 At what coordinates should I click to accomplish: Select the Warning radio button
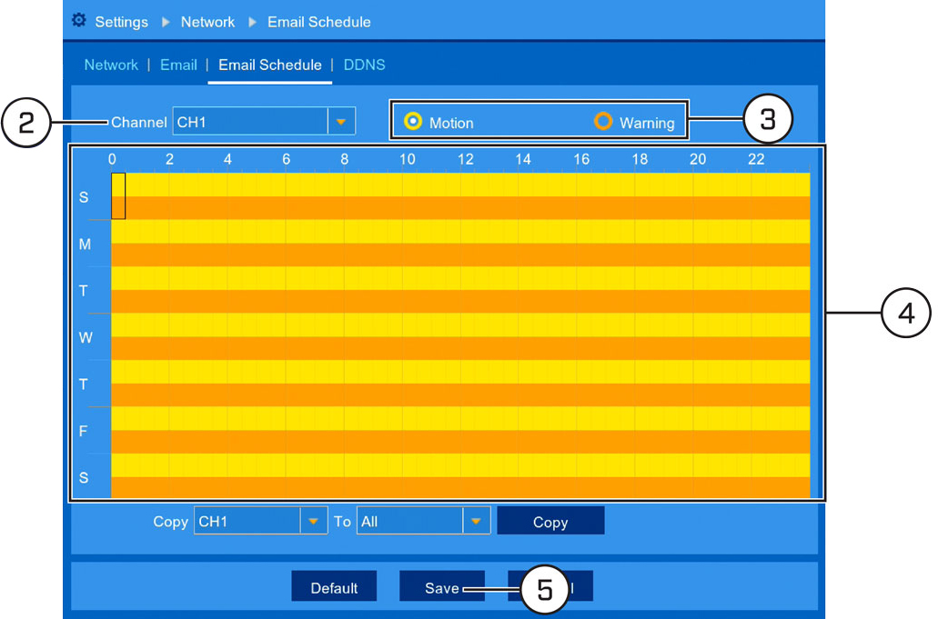tap(603, 121)
